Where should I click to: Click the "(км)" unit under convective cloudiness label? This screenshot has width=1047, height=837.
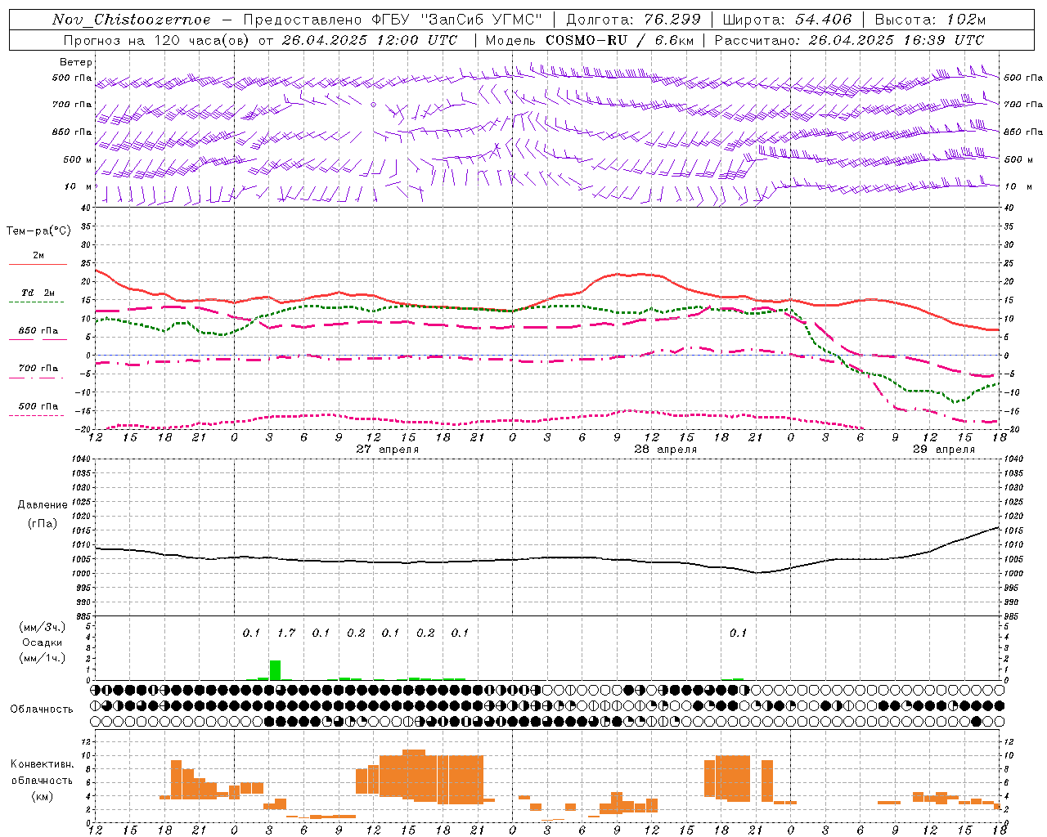42,796
